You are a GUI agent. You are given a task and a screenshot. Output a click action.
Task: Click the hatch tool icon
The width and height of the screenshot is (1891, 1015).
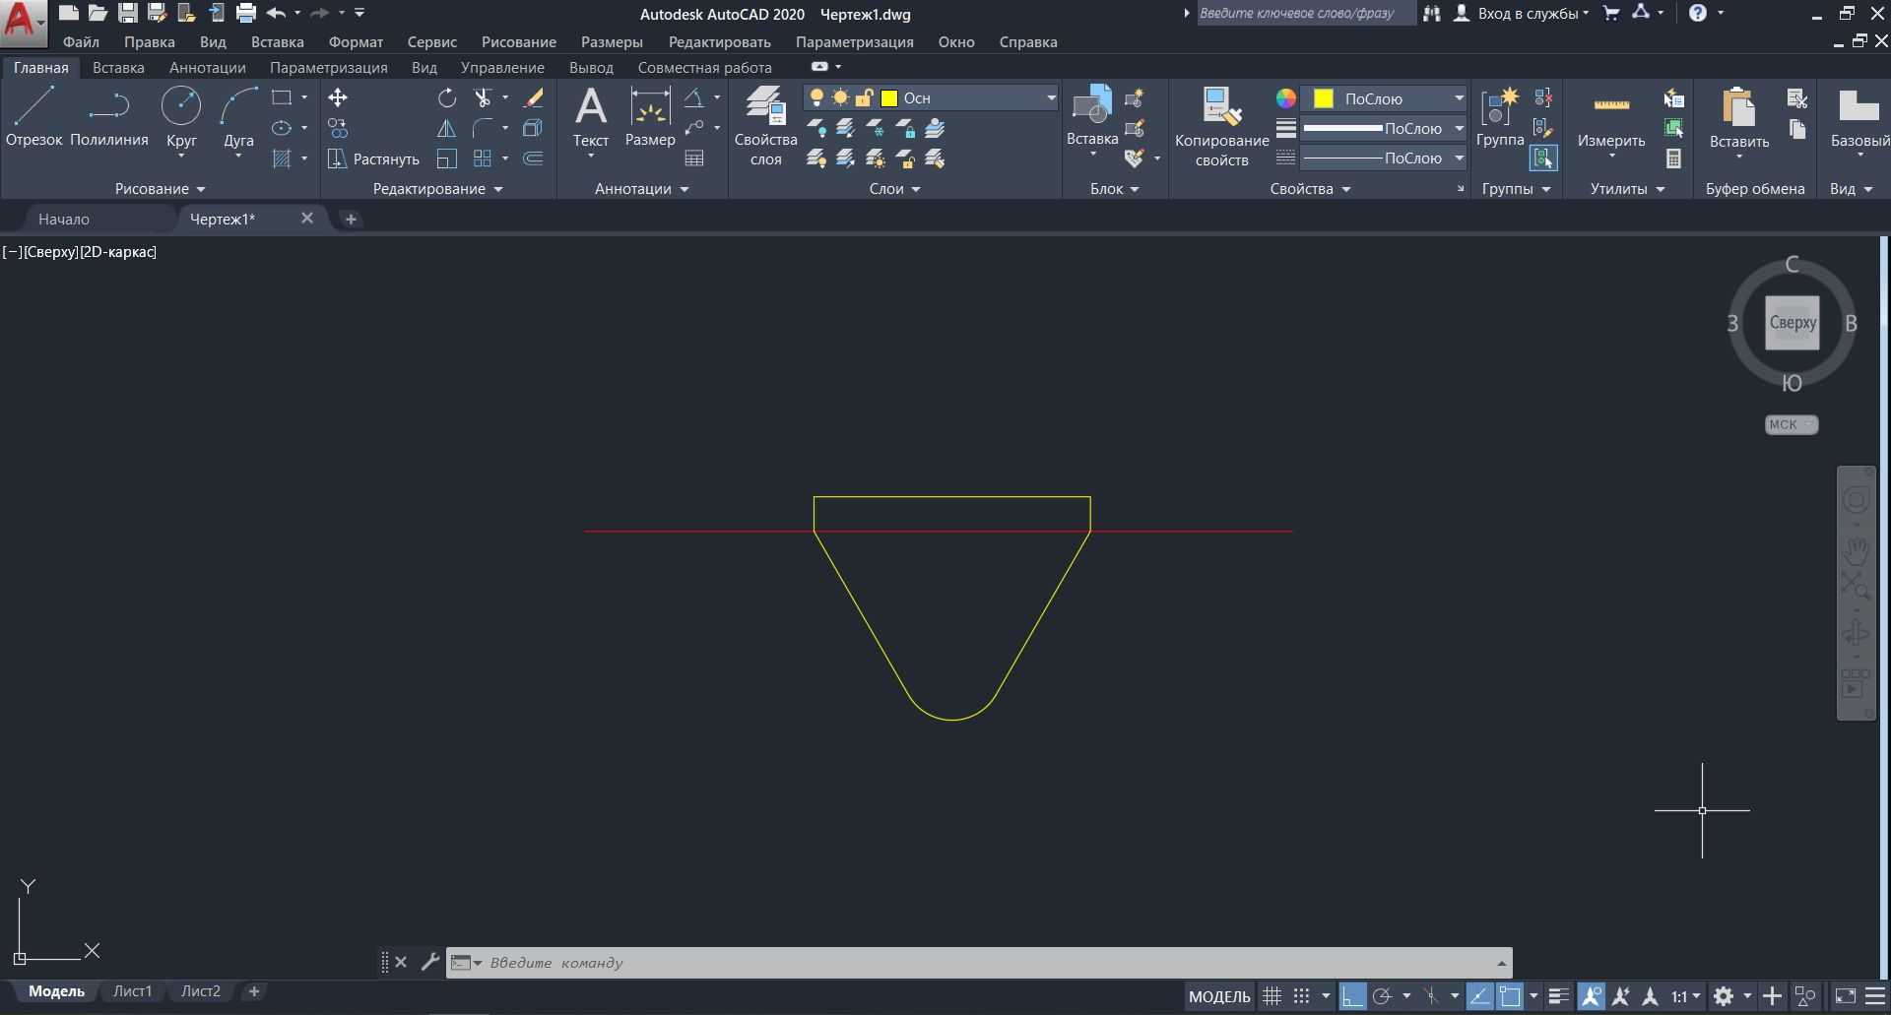click(x=283, y=159)
